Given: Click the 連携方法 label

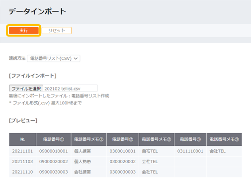Looking at the screenshot, I should pyautogui.click(x=17, y=58).
